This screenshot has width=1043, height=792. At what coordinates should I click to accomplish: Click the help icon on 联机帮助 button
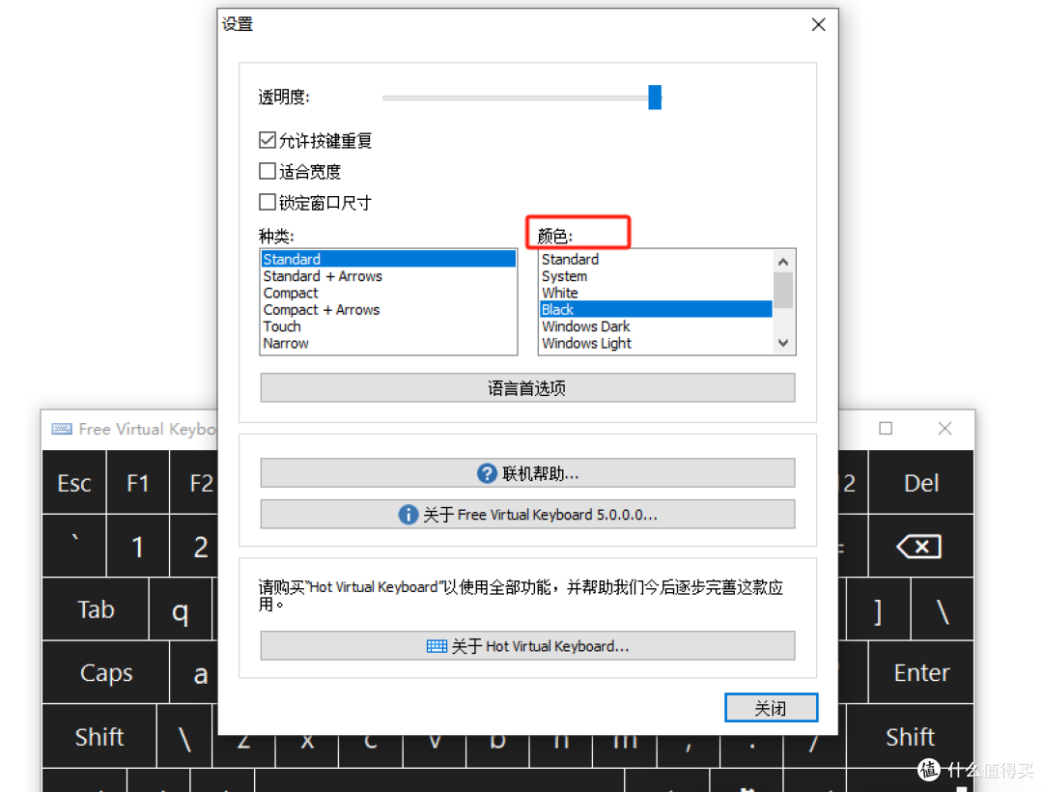487,473
